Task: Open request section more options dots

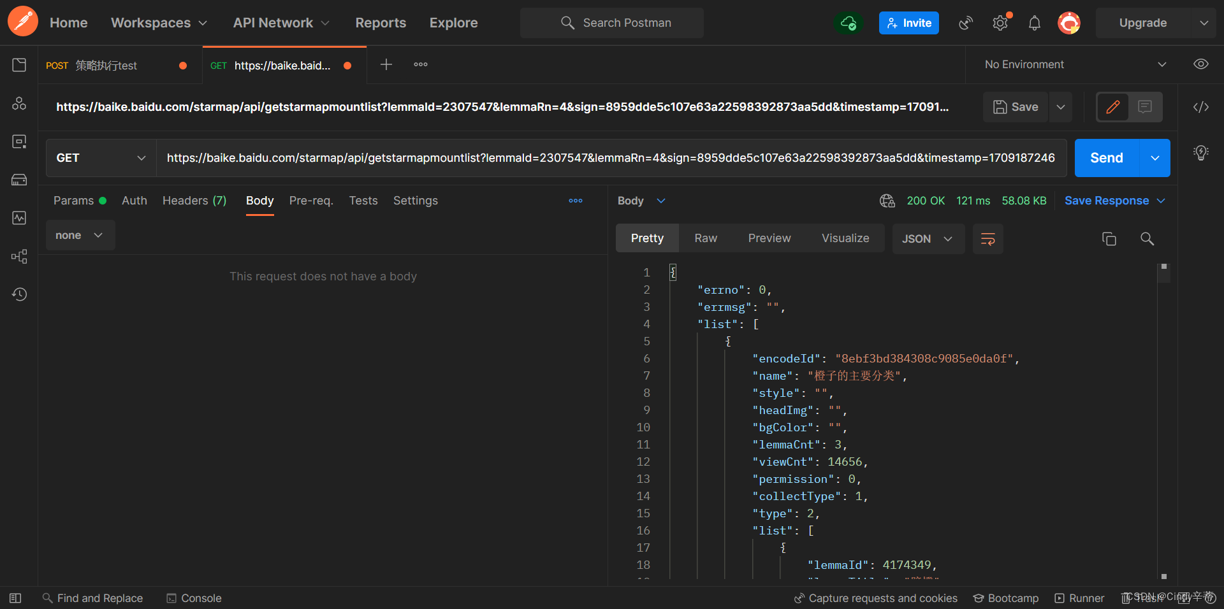Action: tap(576, 201)
